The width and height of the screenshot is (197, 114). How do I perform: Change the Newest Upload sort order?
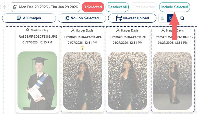[132, 18]
